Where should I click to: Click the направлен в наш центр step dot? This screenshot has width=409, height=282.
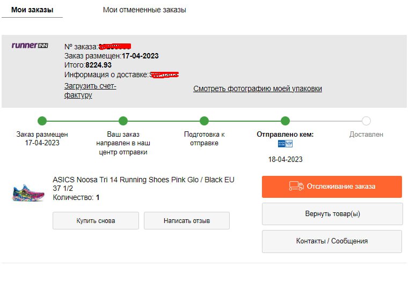(123, 121)
